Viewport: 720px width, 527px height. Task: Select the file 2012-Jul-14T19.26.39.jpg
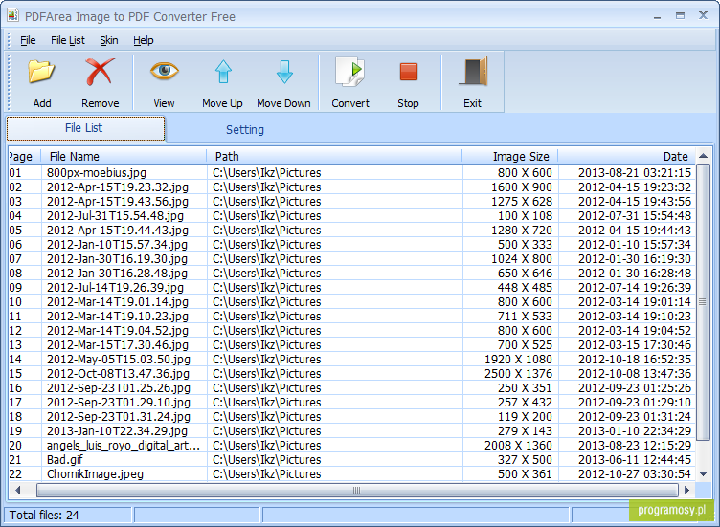[115, 288]
